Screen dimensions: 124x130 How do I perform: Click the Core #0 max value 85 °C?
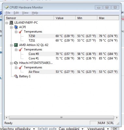pyautogui.click(x=108, y=54)
